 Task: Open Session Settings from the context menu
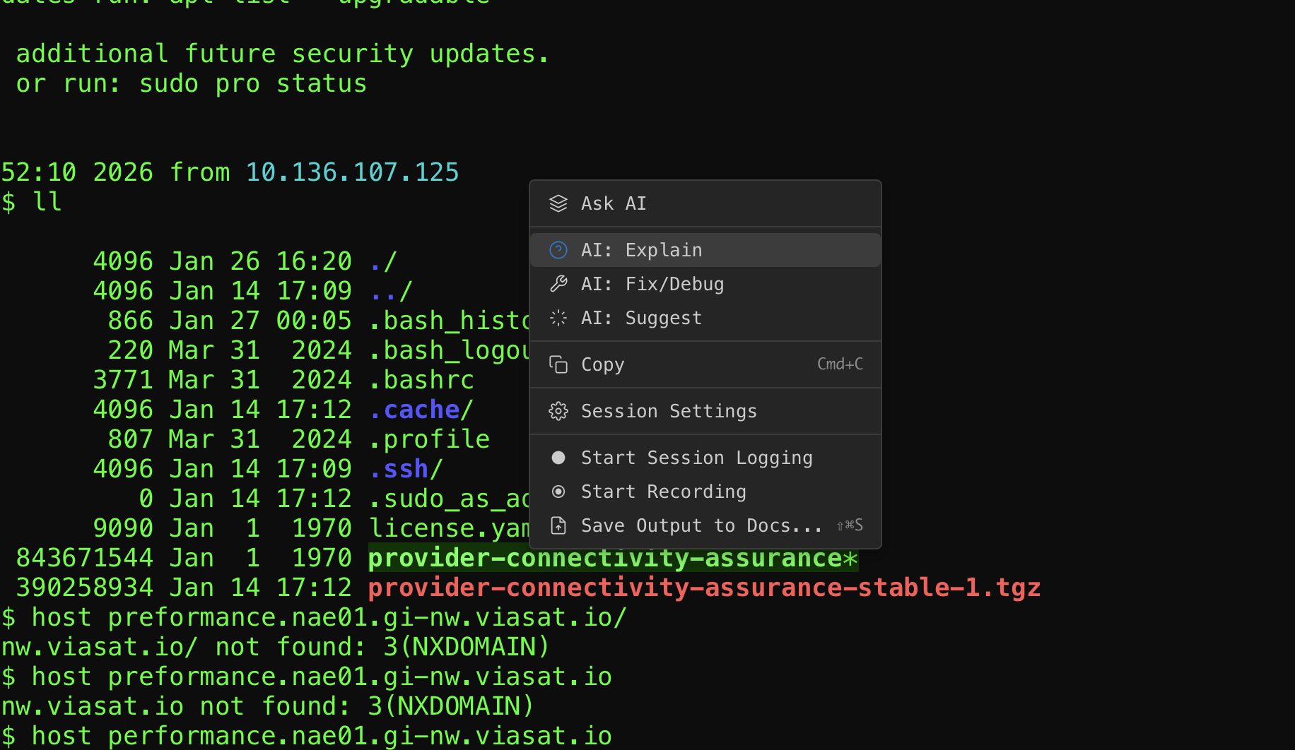[x=668, y=410]
